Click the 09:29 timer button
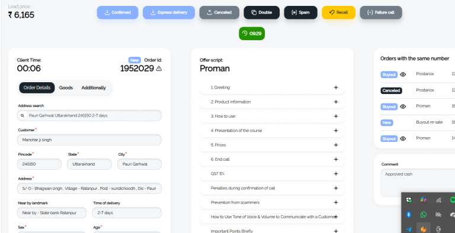The image size is (455, 233). [x=252, y=33]
